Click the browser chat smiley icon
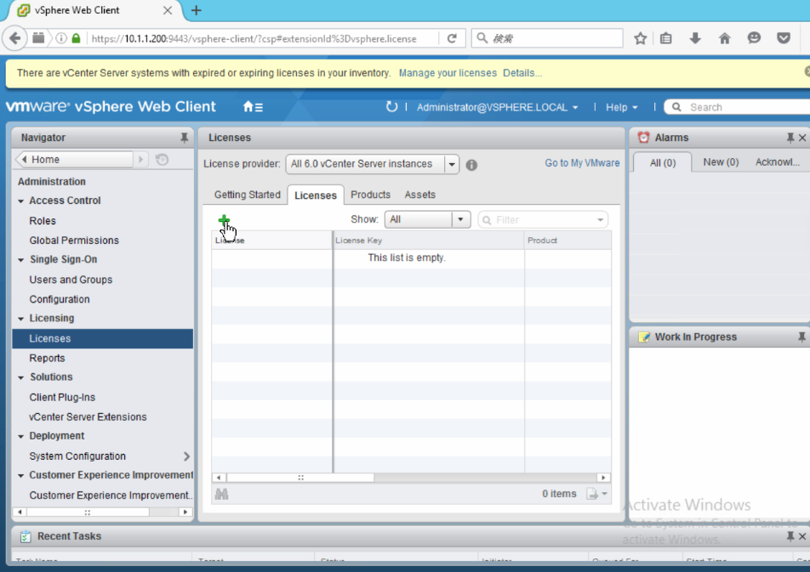Screen dimensions: 810x572 754,38
